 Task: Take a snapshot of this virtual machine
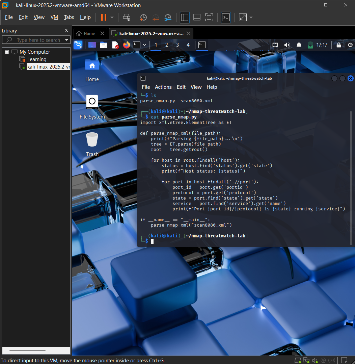143,18
